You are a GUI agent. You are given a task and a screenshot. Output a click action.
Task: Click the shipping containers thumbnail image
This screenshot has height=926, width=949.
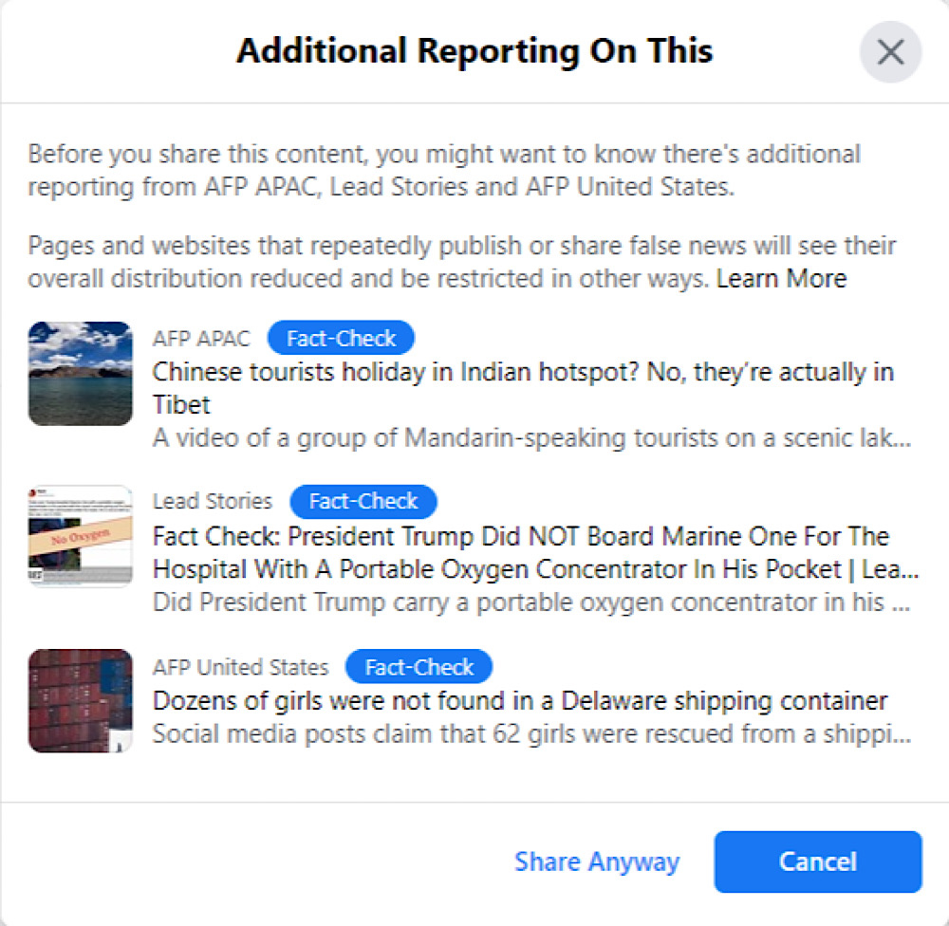click(x=80, y=701)
